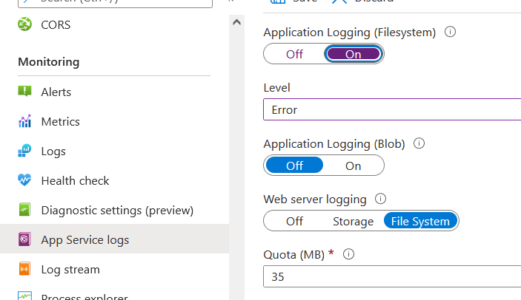Click the Monitoring section heading
This screenshot has width=521, height=300.
pyautogui.click(x=48, y=61)
